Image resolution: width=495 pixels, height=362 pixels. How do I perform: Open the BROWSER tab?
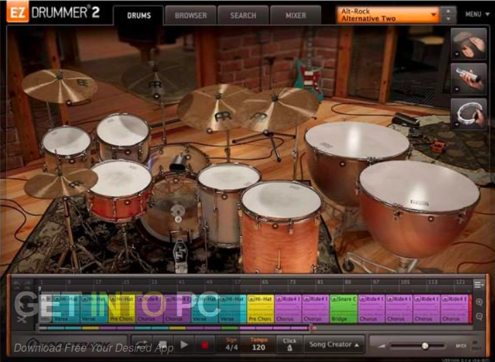pyautogui.click(x=191, y=15)
